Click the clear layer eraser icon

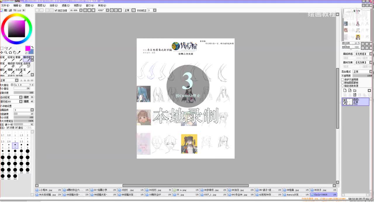355,95
